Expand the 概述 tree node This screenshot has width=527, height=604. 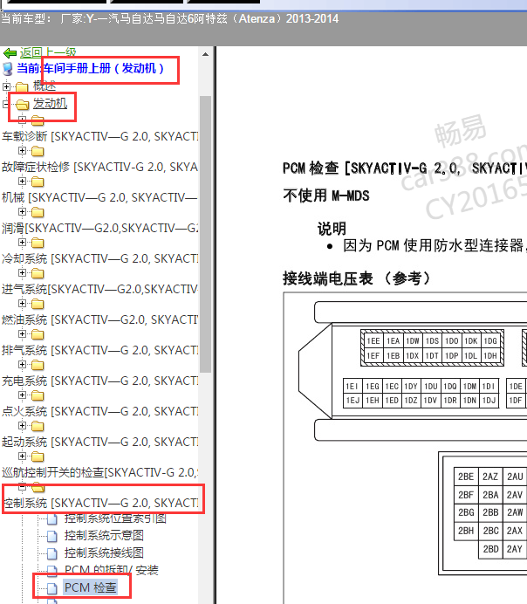6,86
